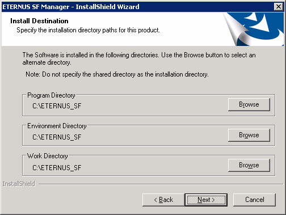
Task: Click the shared directory note text
Action: 117,74
